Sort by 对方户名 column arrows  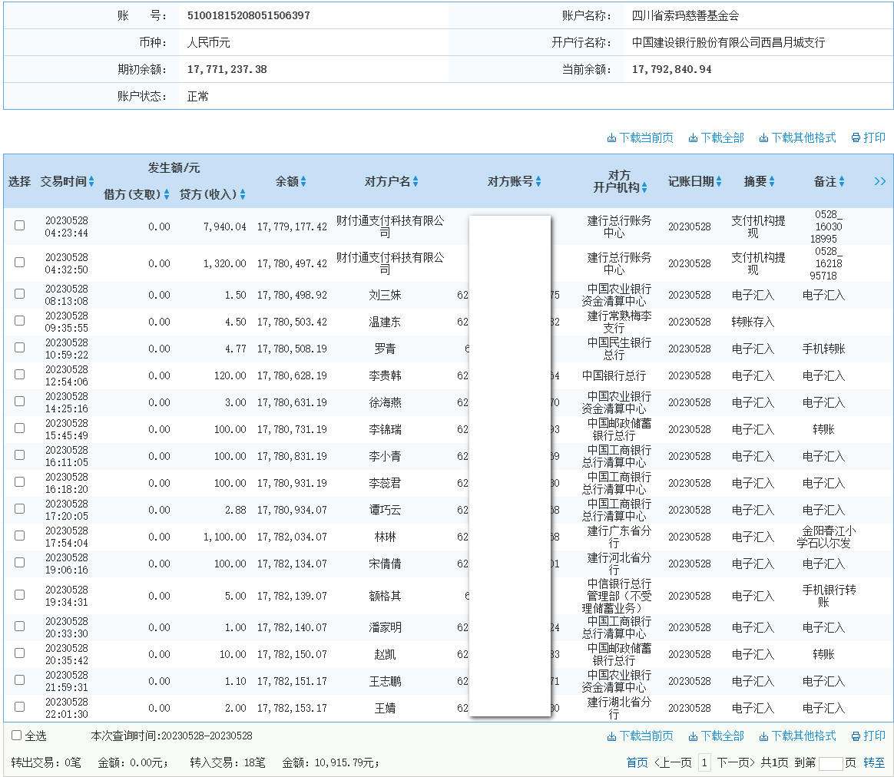[416, 181]
